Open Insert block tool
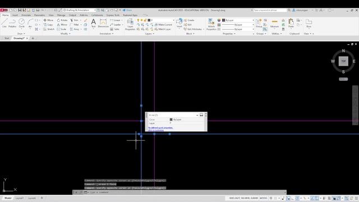 pos(179,23)
